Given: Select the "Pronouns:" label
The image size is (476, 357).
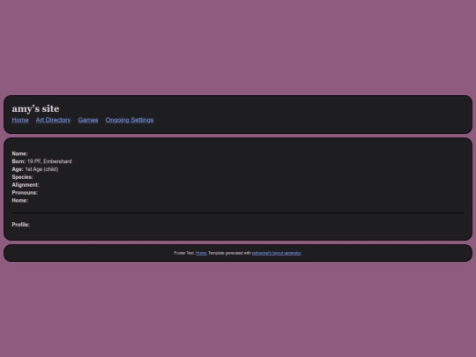Looking at the screenshot, I should click(25, 193).
